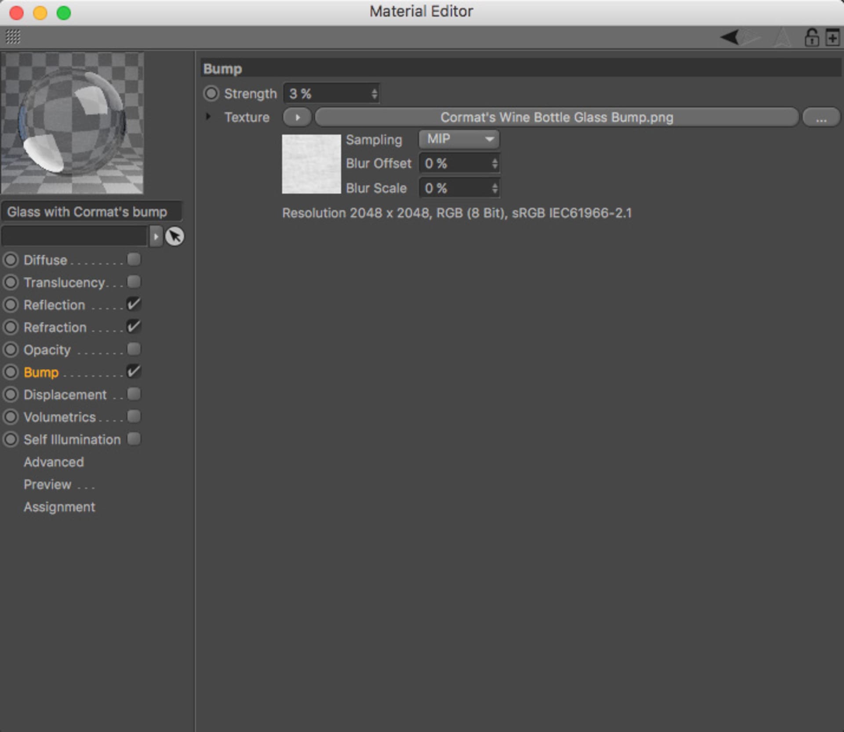The height and width of the screenshot is (732, 844).
Task: Open the Sampling MIP dropdown
Action: [459, 139]
